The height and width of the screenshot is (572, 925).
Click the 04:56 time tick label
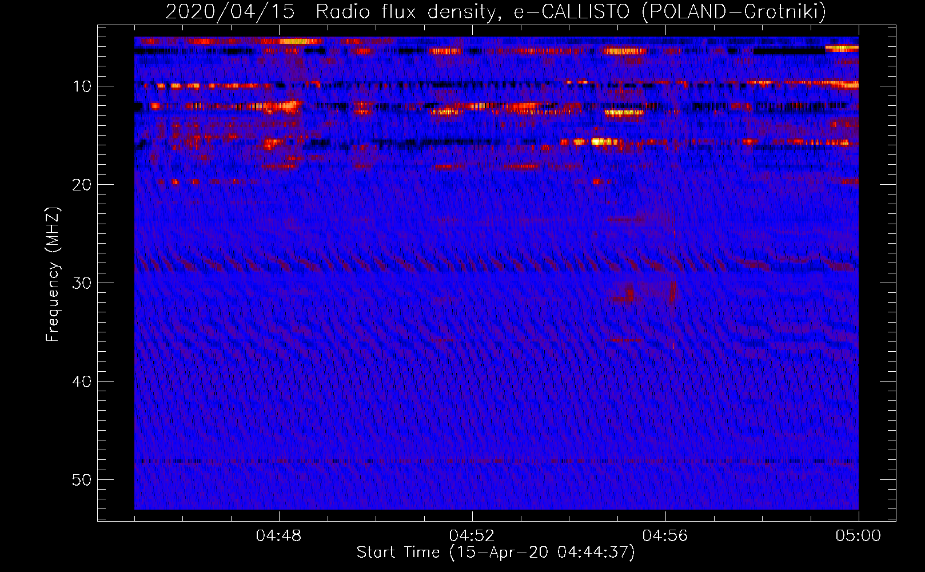[665, 536]
